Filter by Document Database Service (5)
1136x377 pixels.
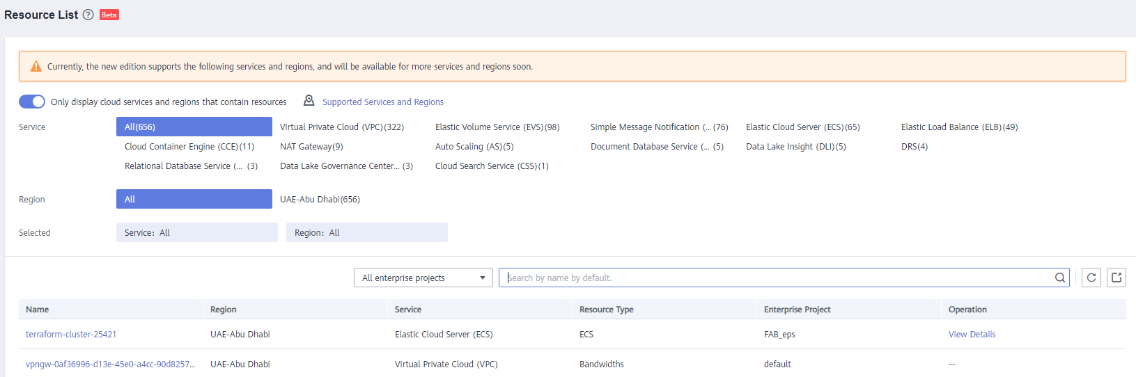pos(657,146)
